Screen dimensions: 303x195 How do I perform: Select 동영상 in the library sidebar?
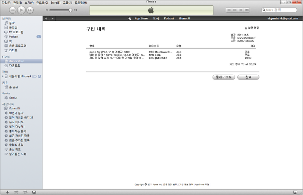(21, 27)
